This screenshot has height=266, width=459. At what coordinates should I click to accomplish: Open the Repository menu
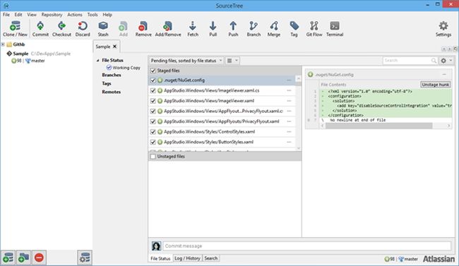[x=52, y=15]
